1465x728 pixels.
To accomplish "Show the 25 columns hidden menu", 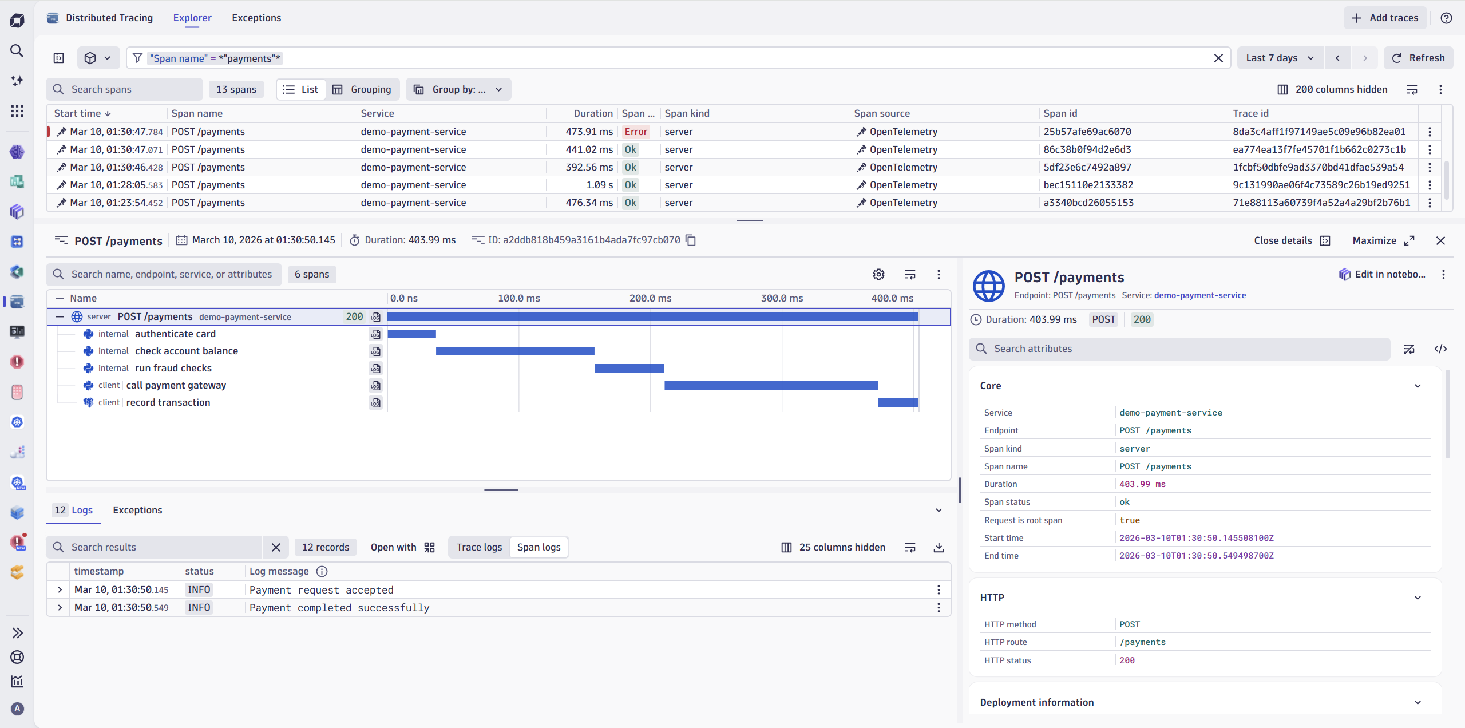I will (833, 547).
